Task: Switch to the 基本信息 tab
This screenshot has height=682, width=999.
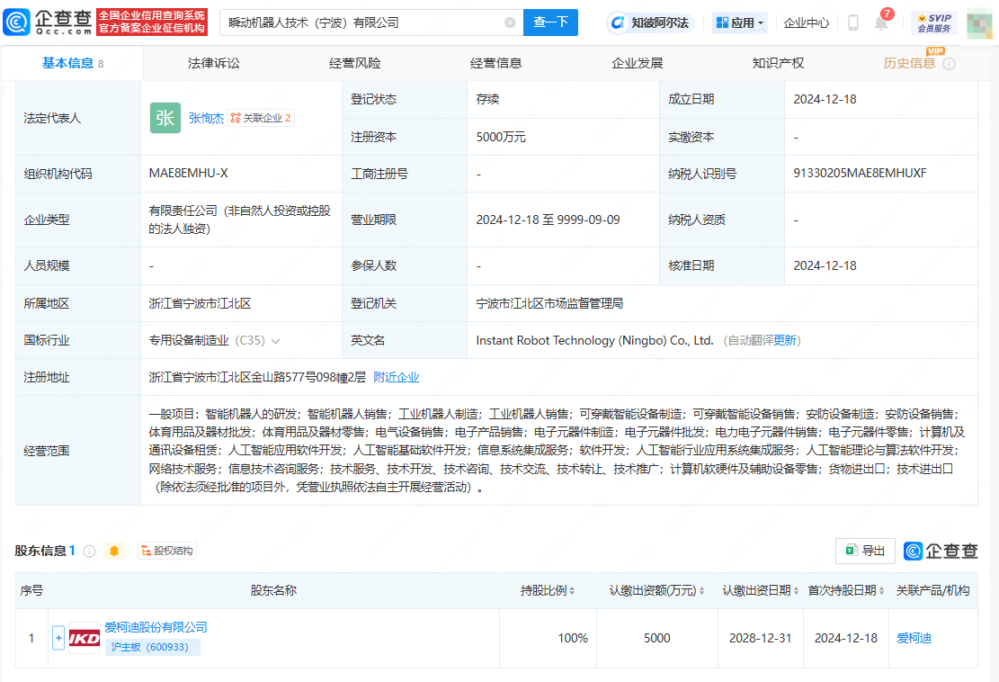Action: (73, 63)
